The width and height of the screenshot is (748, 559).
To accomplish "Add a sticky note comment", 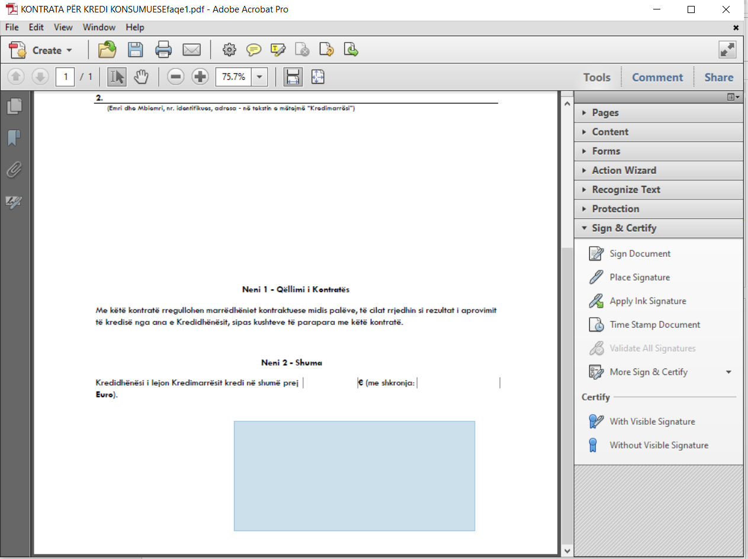I will point(254,50).
